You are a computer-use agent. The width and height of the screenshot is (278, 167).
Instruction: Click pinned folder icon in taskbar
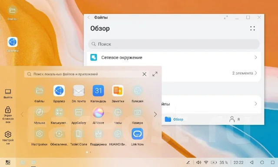[x=33, y=162]
